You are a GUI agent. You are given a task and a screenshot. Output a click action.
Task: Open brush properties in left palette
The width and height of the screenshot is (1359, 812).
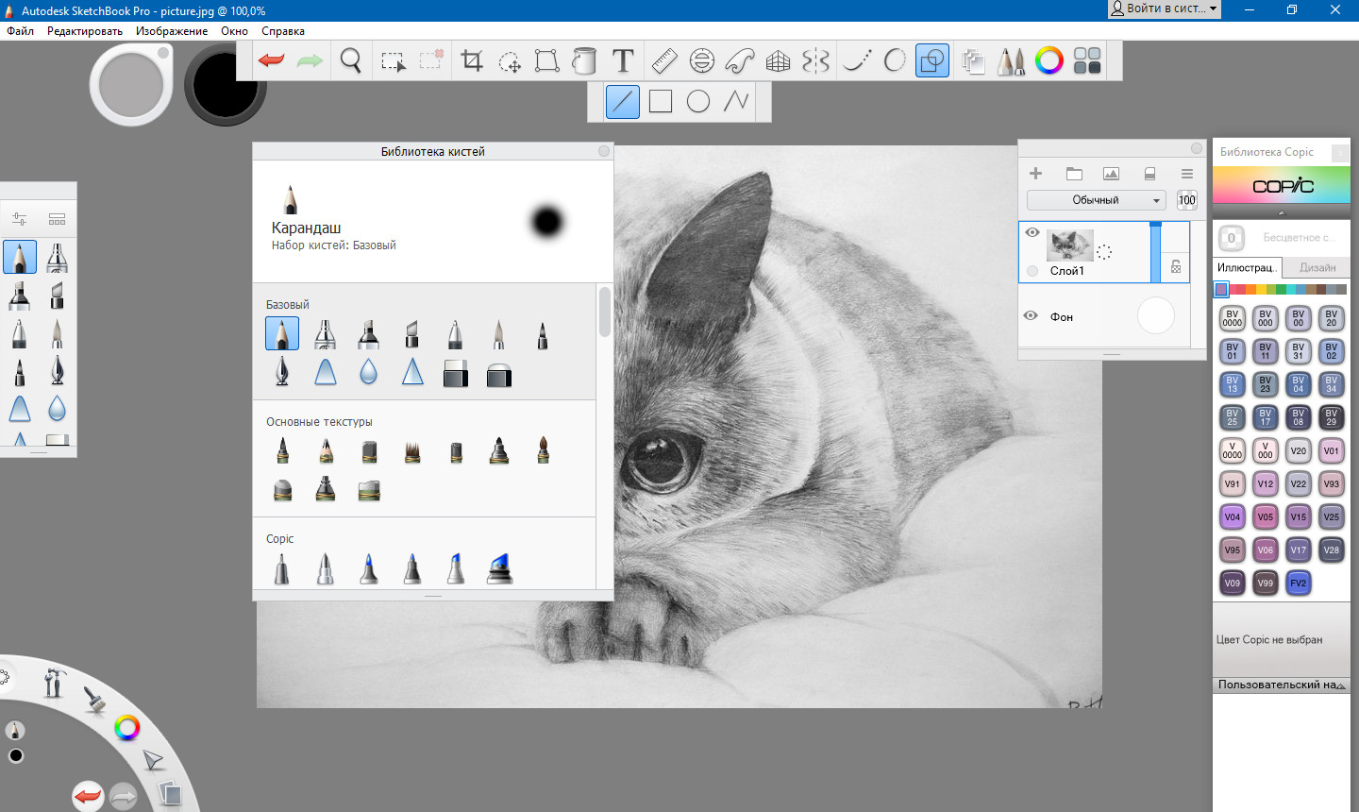coord(19,219)
